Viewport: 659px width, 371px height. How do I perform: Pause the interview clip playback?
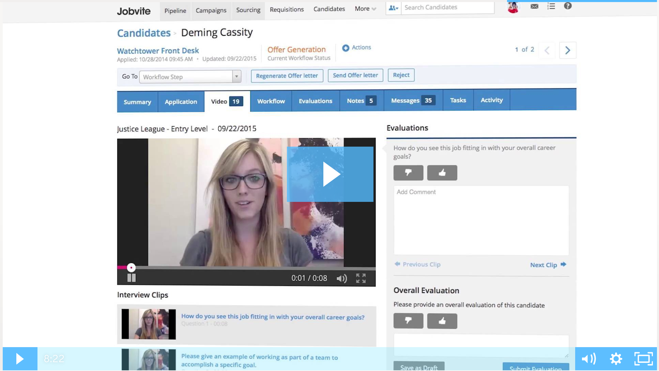click(132, 278)
